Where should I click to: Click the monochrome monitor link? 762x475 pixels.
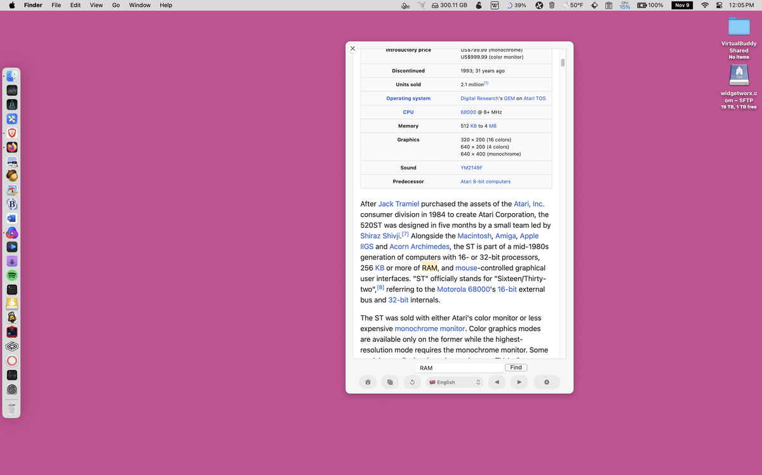tap(429, 329)
